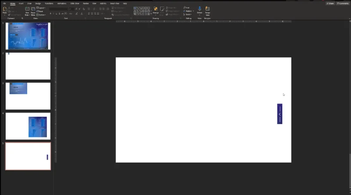
Task: Click the purple chevron shape on slide
Action: tap(279, 114)
